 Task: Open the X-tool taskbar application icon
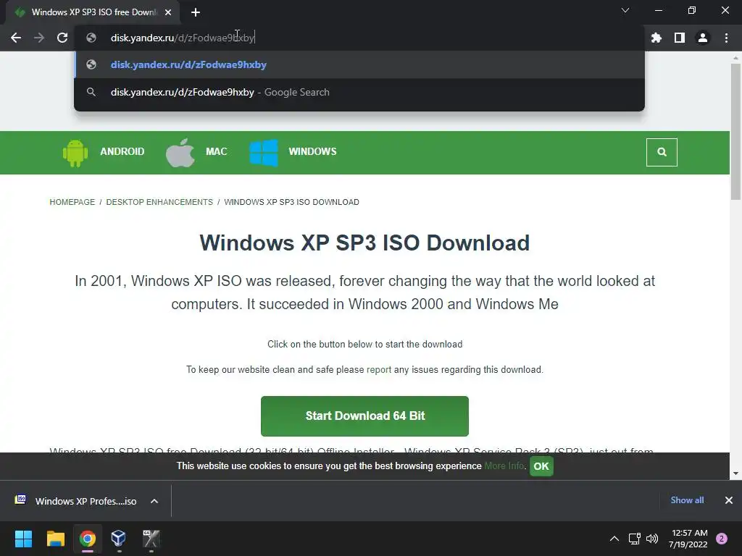pos(151,539)
